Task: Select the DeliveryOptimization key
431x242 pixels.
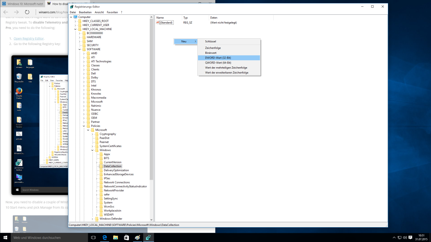Action: (116, 170)
